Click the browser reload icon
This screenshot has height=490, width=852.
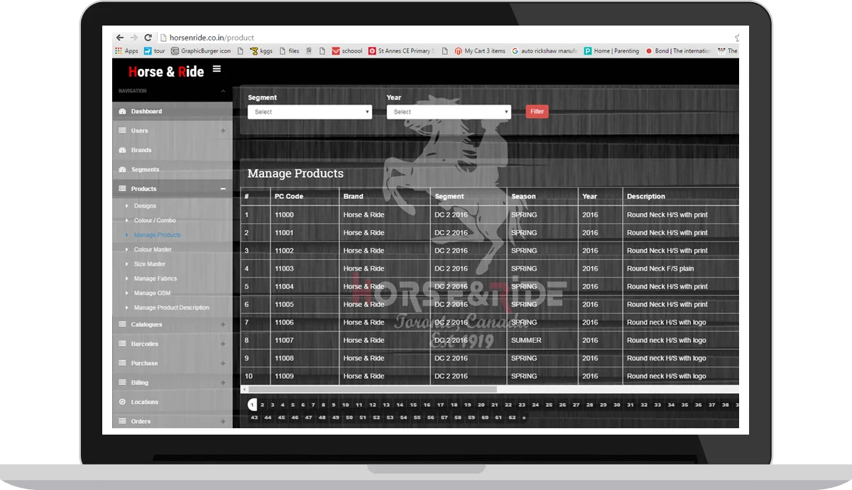[x=148, y=38]
